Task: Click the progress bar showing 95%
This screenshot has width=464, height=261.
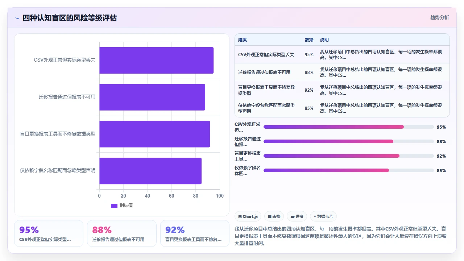Action: [x=349, y=127]
